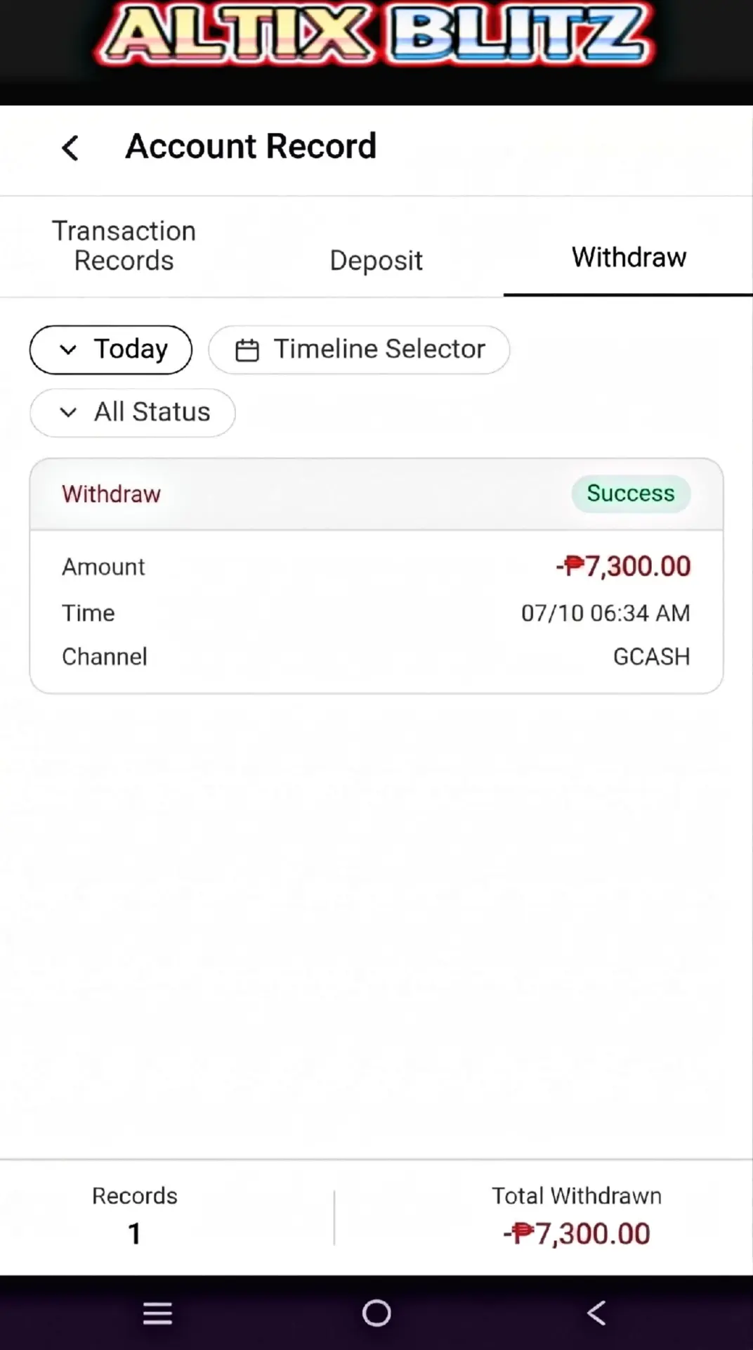Viewport: 753px width, 1350px height.
Task: Open the Today date range dropdown
Action: pyautogui.click(x=111, y=349)
